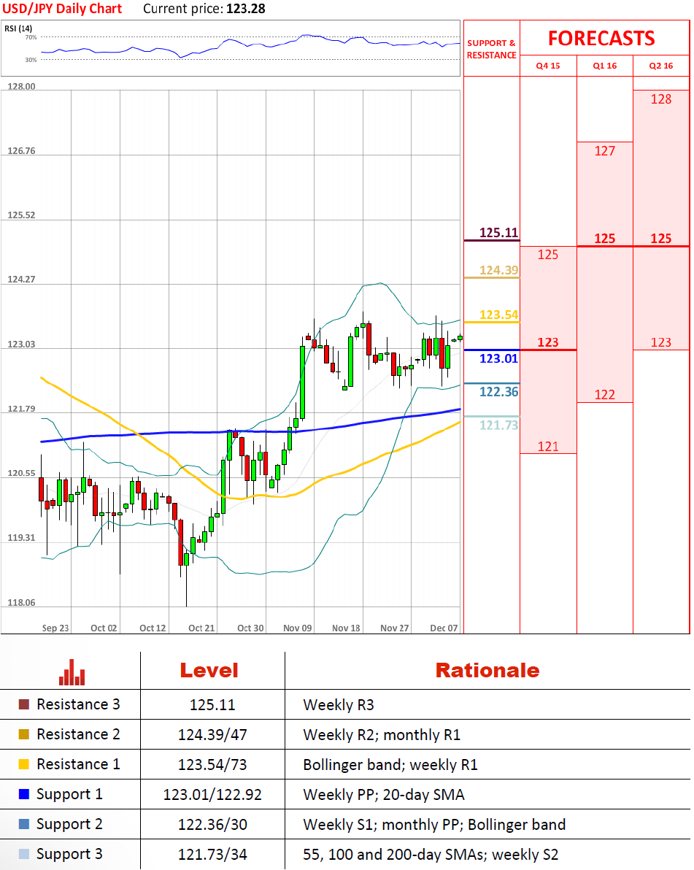Click the 'Oct 02' date axis label
Screen dimensions: 694x870
104,628
